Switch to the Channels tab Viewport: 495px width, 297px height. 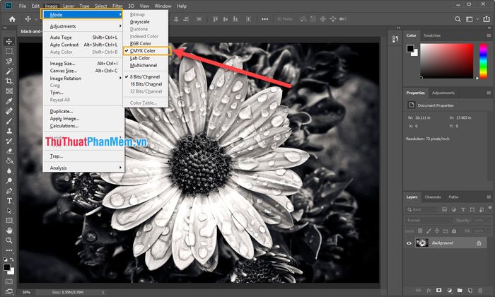click(433, 197)
